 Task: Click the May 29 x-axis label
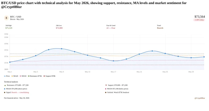pos(191,72)
